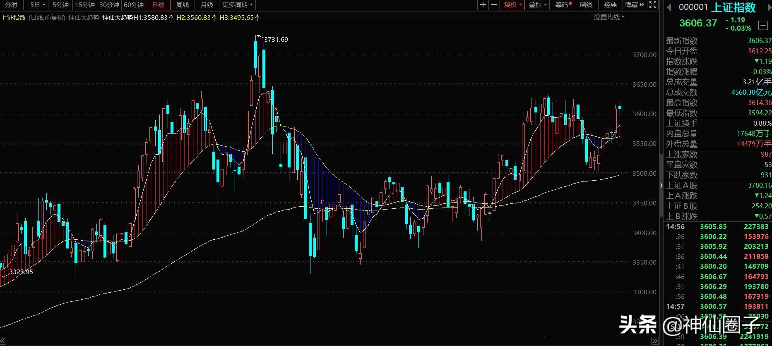
Task: Collapse quote panel with minus box icon
Action: click(763, 26)
